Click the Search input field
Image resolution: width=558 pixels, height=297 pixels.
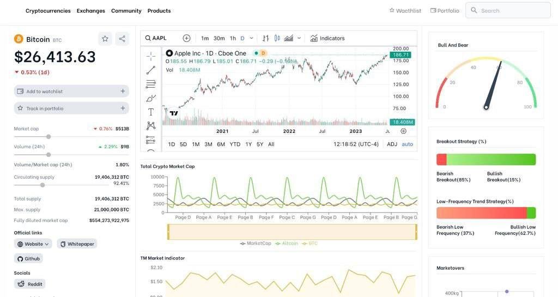tap(508, 10)
